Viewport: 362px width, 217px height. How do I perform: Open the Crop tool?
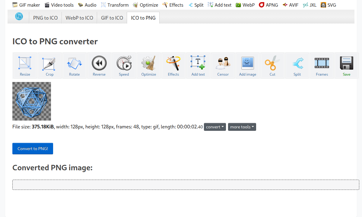(50, 66)
